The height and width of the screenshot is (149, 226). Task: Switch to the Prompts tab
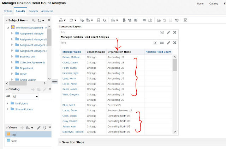pyautogui.click(x=33, y=11)
